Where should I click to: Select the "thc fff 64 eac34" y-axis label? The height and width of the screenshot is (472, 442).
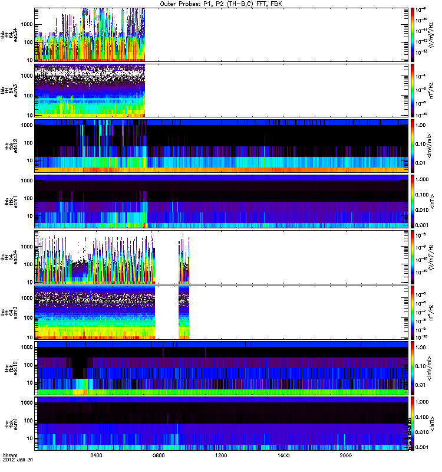tap(9, 257)
